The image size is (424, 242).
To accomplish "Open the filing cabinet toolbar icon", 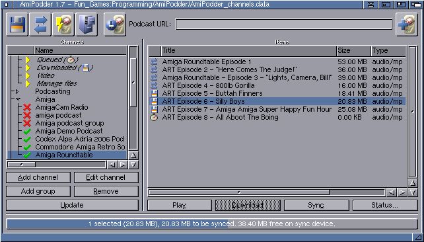I will pos(87,24).
